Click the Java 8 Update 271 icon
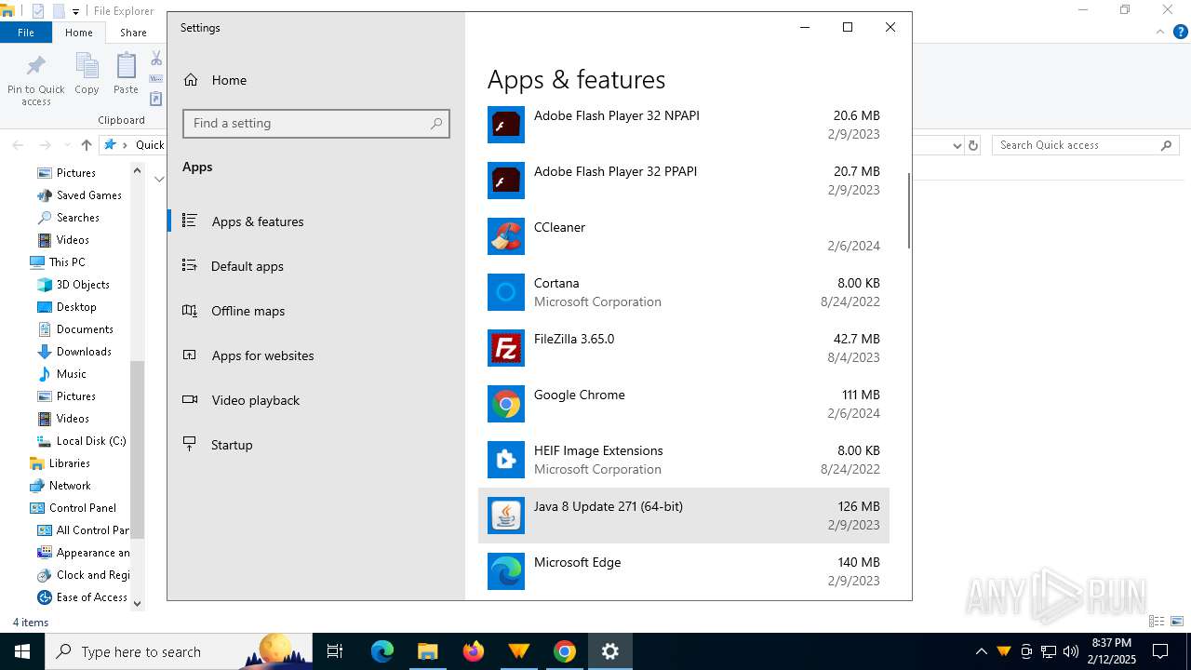 pos(506,516)
